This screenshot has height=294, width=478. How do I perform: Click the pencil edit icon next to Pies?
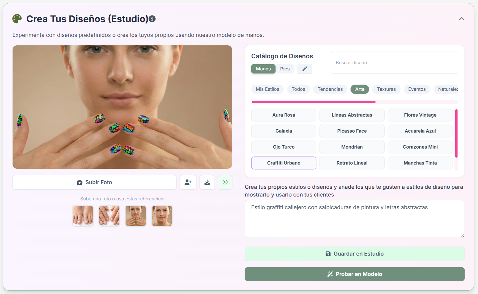[x=305, y=69]
